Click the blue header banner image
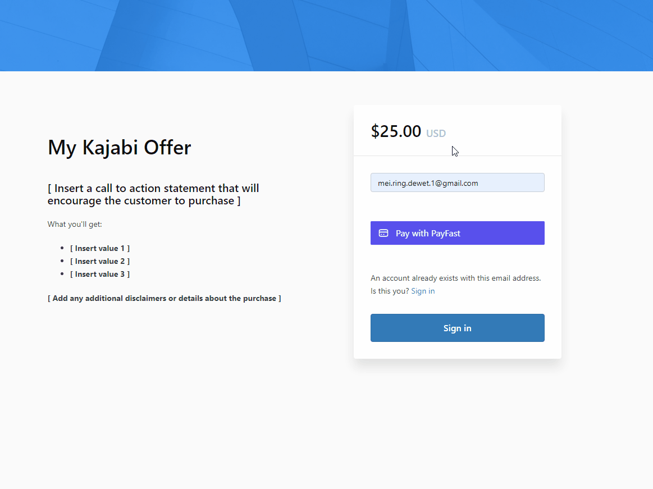 [327, 35]
